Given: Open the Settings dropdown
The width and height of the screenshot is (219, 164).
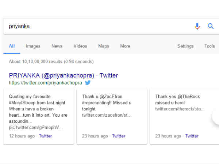Looking at the screenshot, I should [185, 46].
